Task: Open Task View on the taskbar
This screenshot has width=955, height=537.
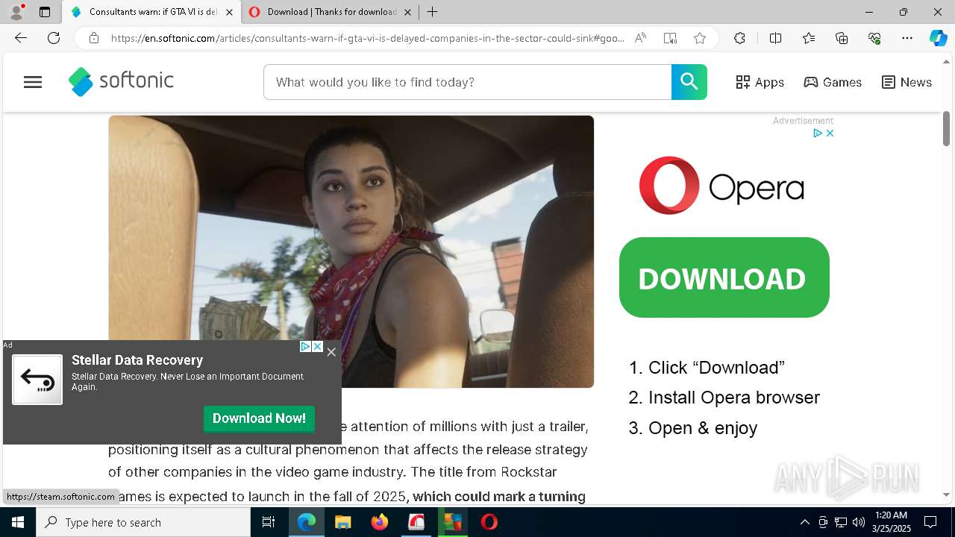Action: click(269, 522)
